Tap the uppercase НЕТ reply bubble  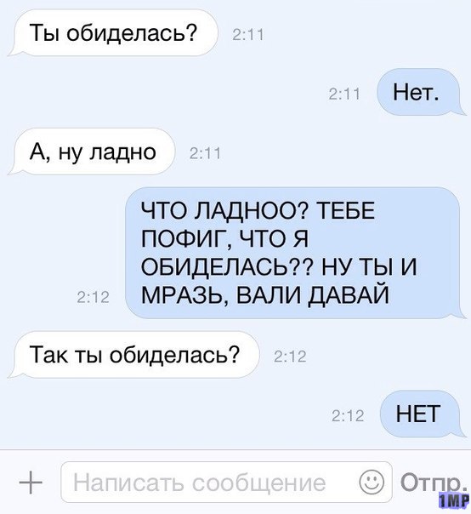coord(423,414)
